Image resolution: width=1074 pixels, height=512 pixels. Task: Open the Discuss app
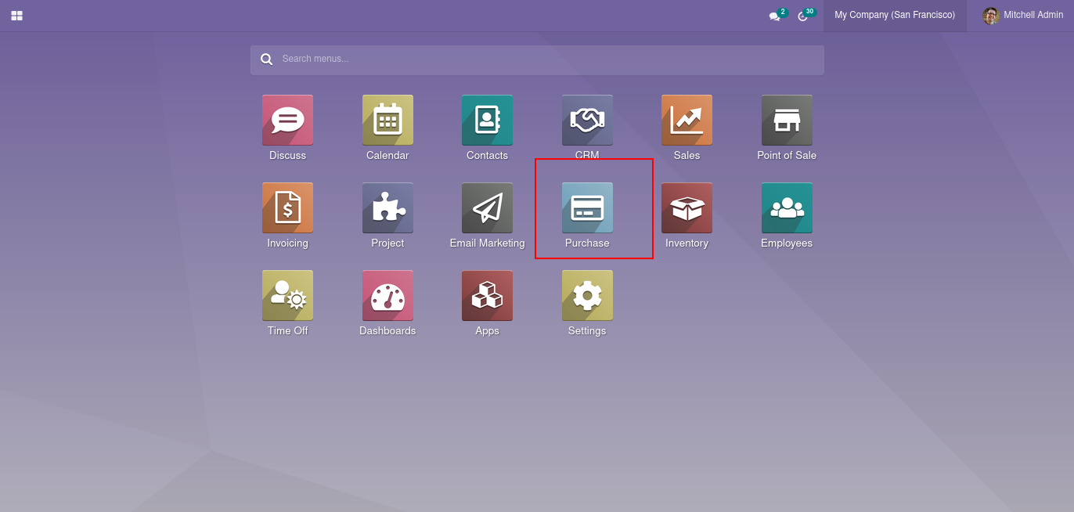(287, 121)
